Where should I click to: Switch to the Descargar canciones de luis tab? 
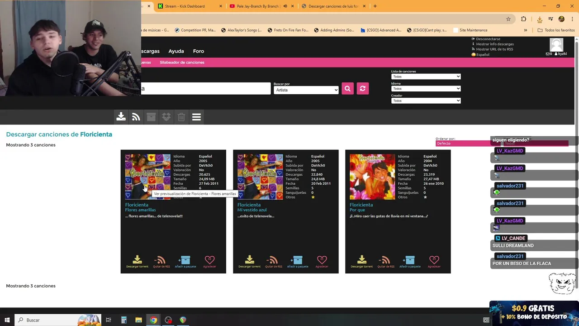pos(333,6)
